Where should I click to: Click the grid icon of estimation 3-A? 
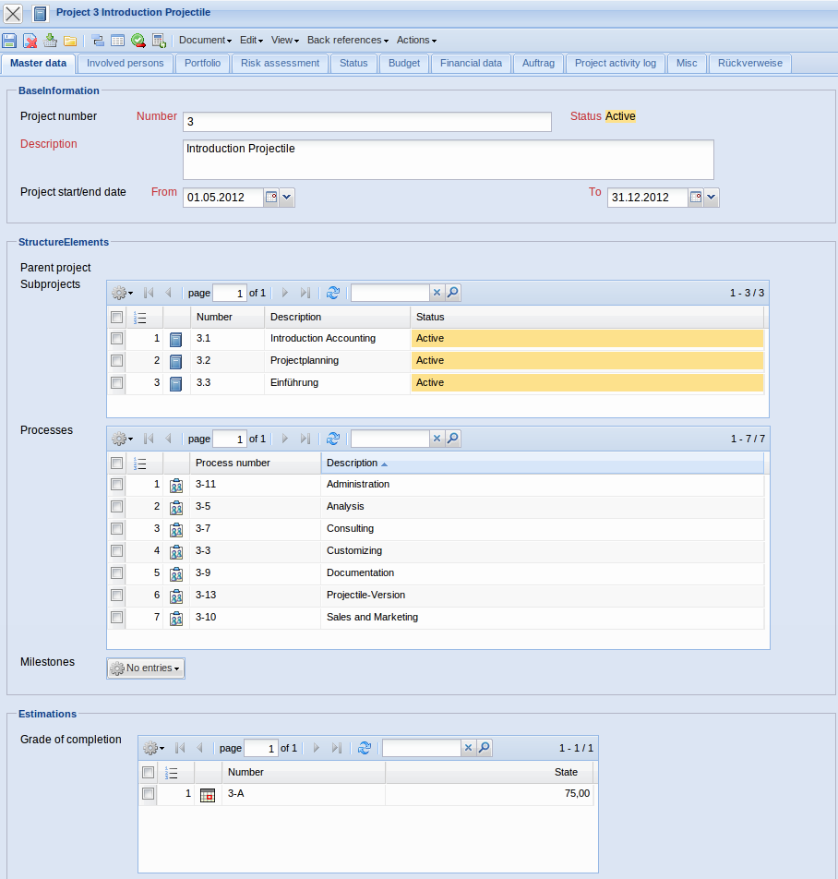pos(208,795)
